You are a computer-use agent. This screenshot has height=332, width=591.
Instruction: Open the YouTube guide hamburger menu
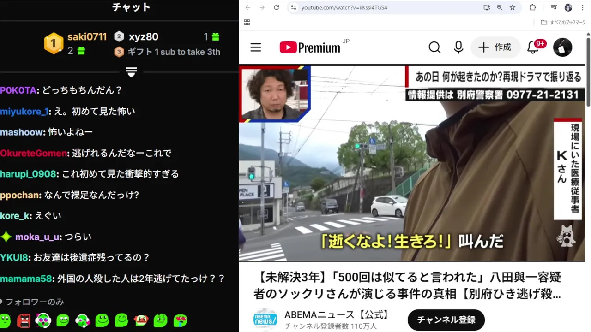(256, 47)
